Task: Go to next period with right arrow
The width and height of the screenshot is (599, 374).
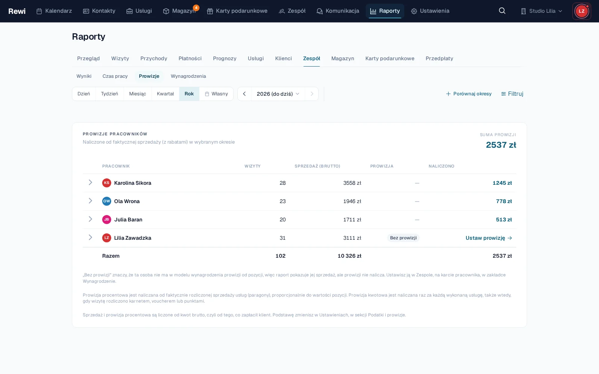Action: pos(312,94)
